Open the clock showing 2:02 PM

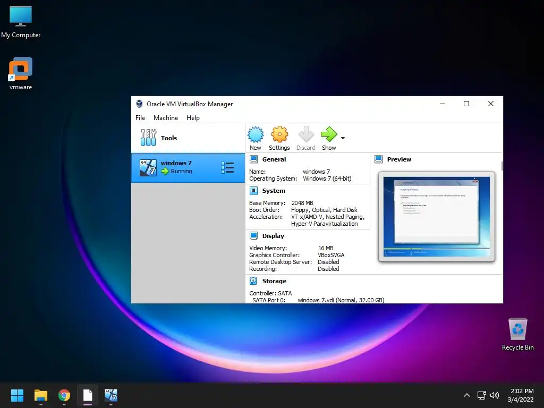coord(521,395)
